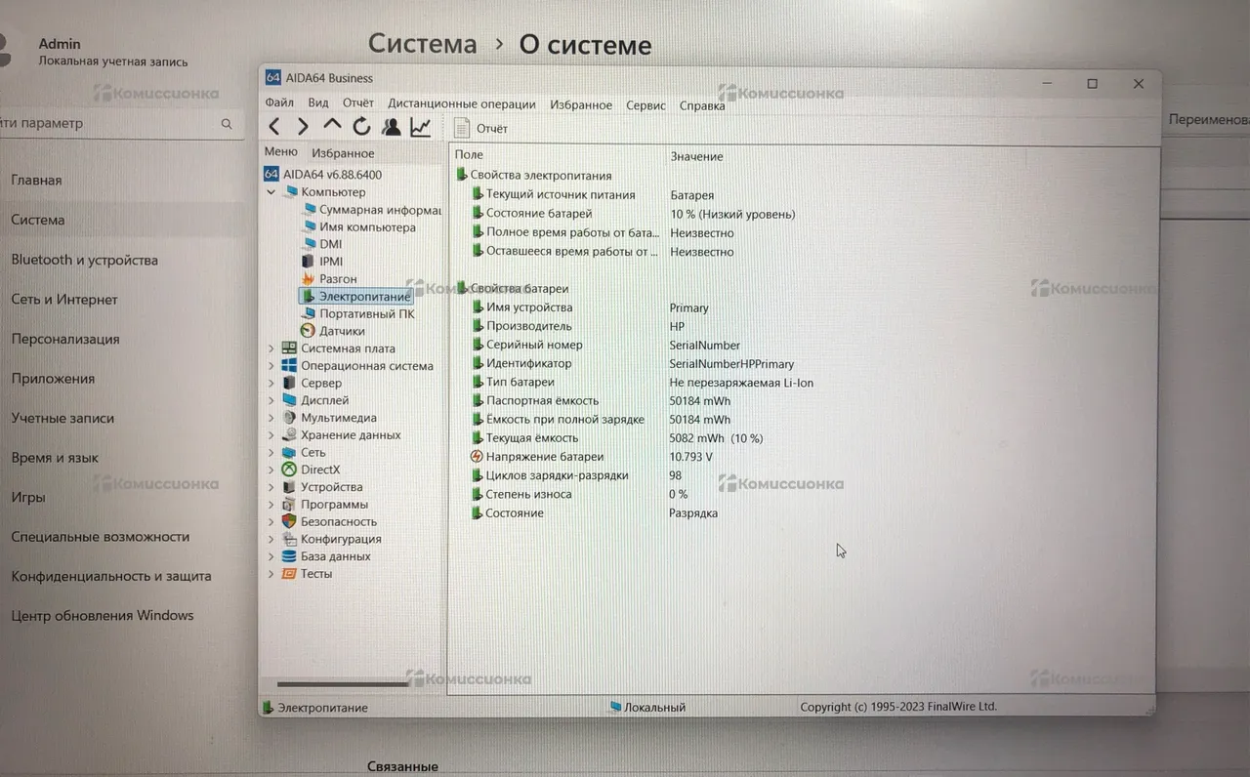Open Bluetooth и устройства in Settings
1250x777 pixels.
(x=84, y=261)
